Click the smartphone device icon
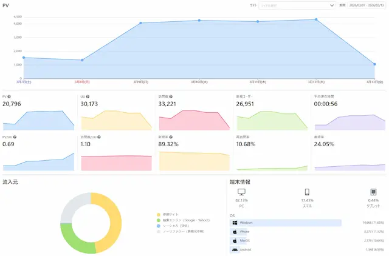This screenshot has height=256, width=389. click(x=307, y=192)
